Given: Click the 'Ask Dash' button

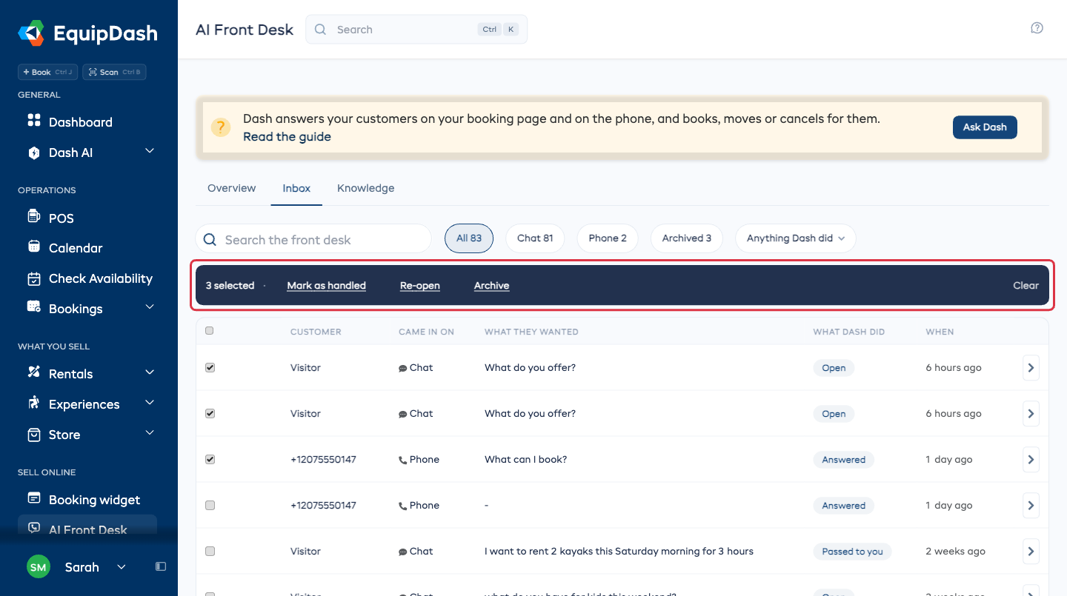Looking at the screenshot, I should pyautogui.click(x=985, y=127).
